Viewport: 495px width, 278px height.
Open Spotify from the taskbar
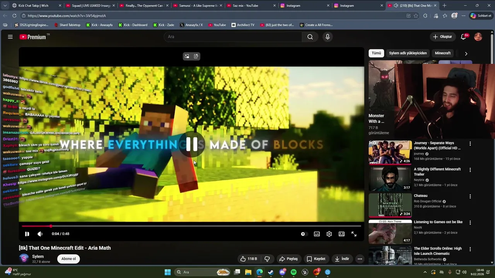coord(294,272)
